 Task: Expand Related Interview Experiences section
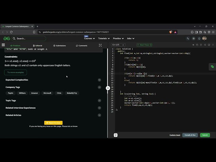pos(99,108)
